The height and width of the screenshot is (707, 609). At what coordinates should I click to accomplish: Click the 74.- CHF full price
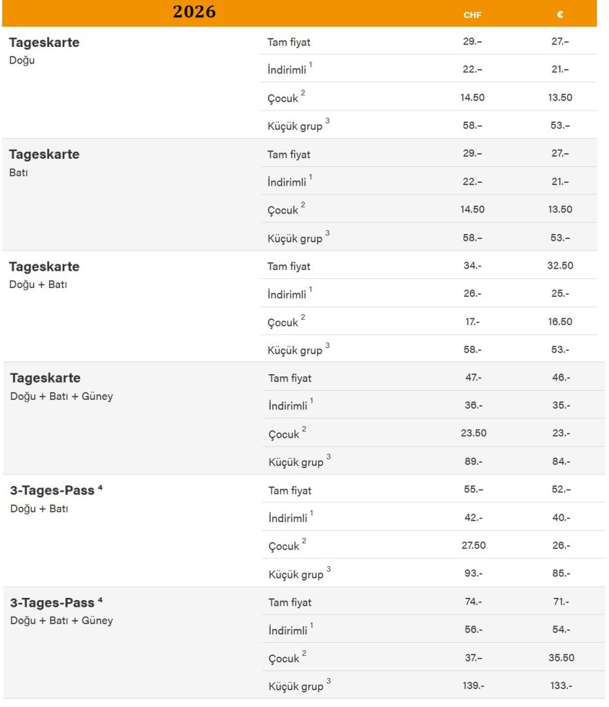473,601
